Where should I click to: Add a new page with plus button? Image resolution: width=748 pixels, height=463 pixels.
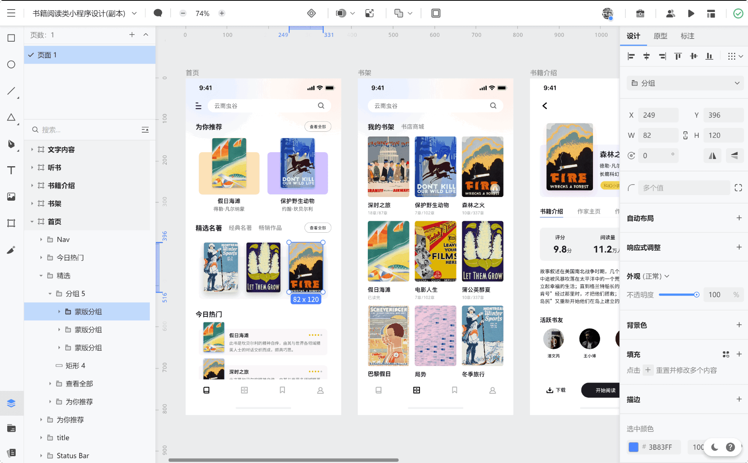tap(132, 35)
